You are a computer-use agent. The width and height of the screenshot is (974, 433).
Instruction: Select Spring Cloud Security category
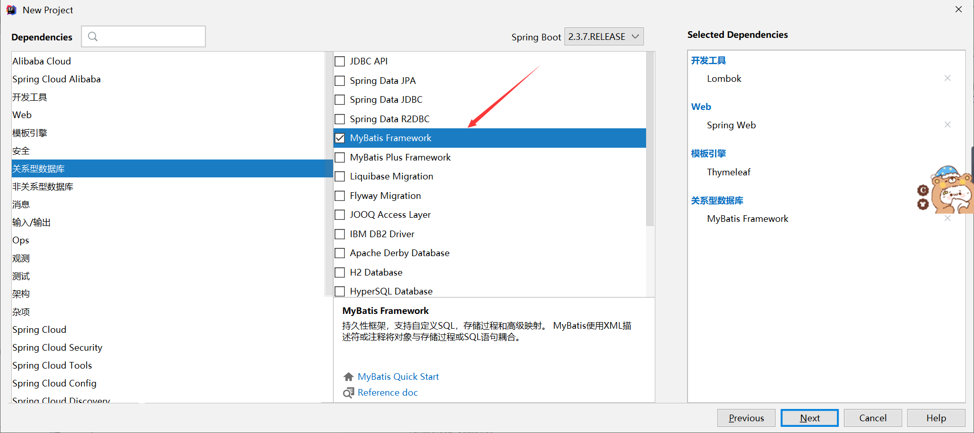[x=168, y=347]
